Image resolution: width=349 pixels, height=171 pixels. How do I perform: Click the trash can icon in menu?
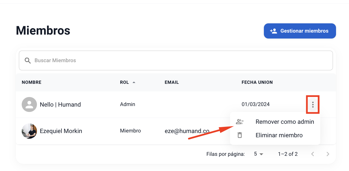[240, 135]
